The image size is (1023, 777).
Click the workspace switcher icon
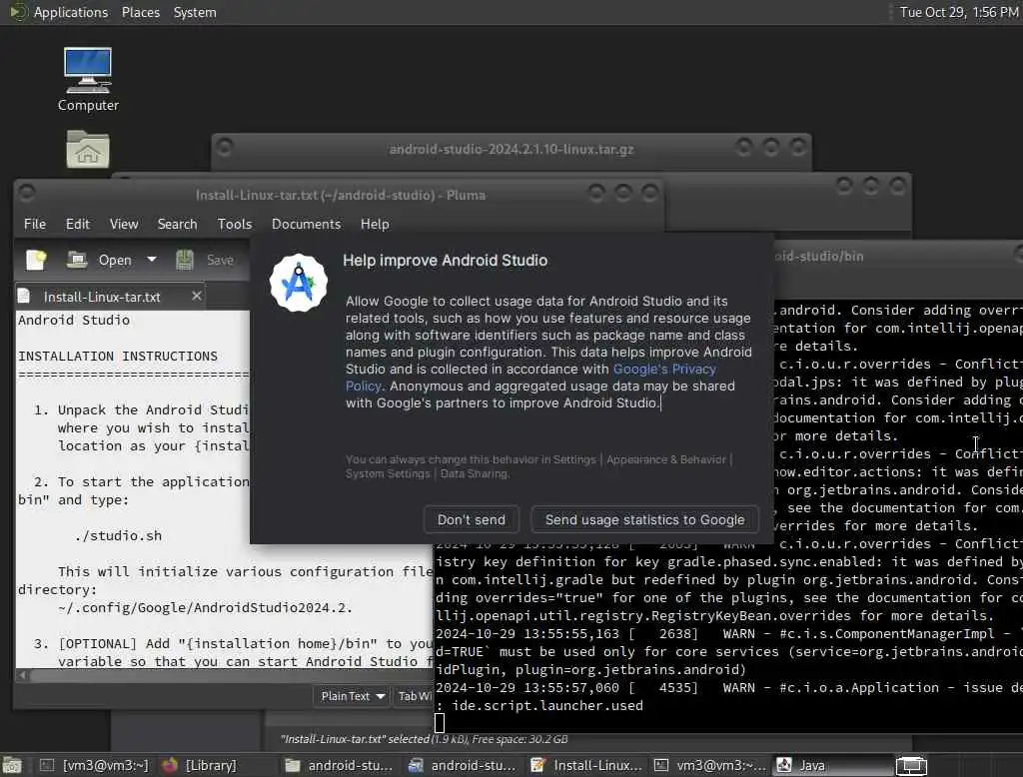911,765
